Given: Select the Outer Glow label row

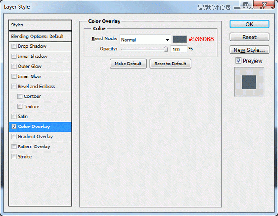Looking at the screenshot, I should click(x=40, y=66).
